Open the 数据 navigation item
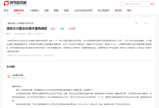Viewport: 159px width, 108px height. coord(56,10)
